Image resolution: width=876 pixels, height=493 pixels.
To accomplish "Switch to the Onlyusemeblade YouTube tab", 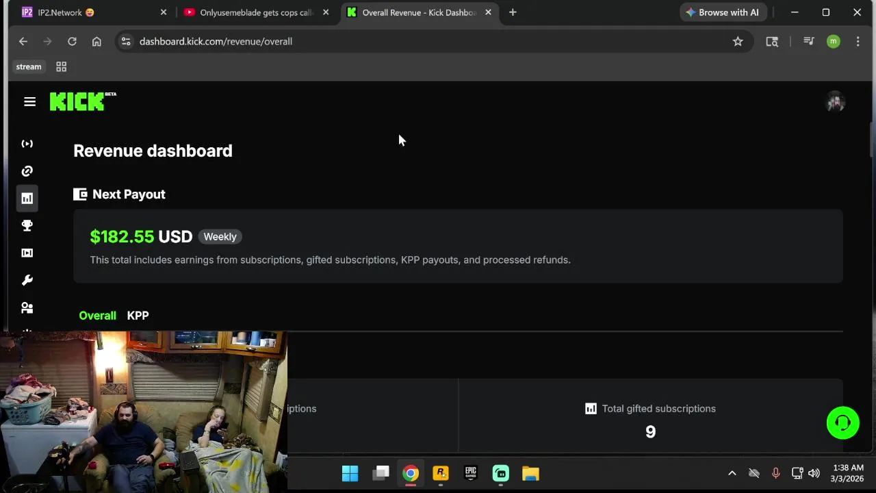I will pyautogui.click(x=257, y=12).
